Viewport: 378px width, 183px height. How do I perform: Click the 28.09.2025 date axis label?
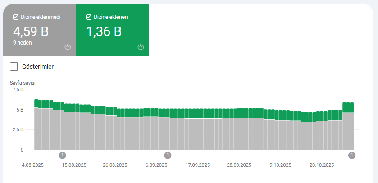click(239, 165)
